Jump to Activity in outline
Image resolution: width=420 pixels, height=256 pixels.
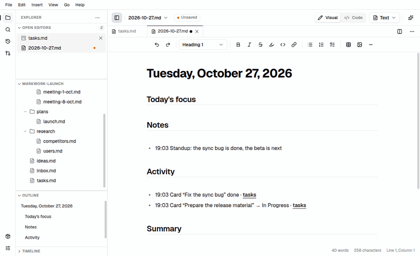click(x=32, y=237)
